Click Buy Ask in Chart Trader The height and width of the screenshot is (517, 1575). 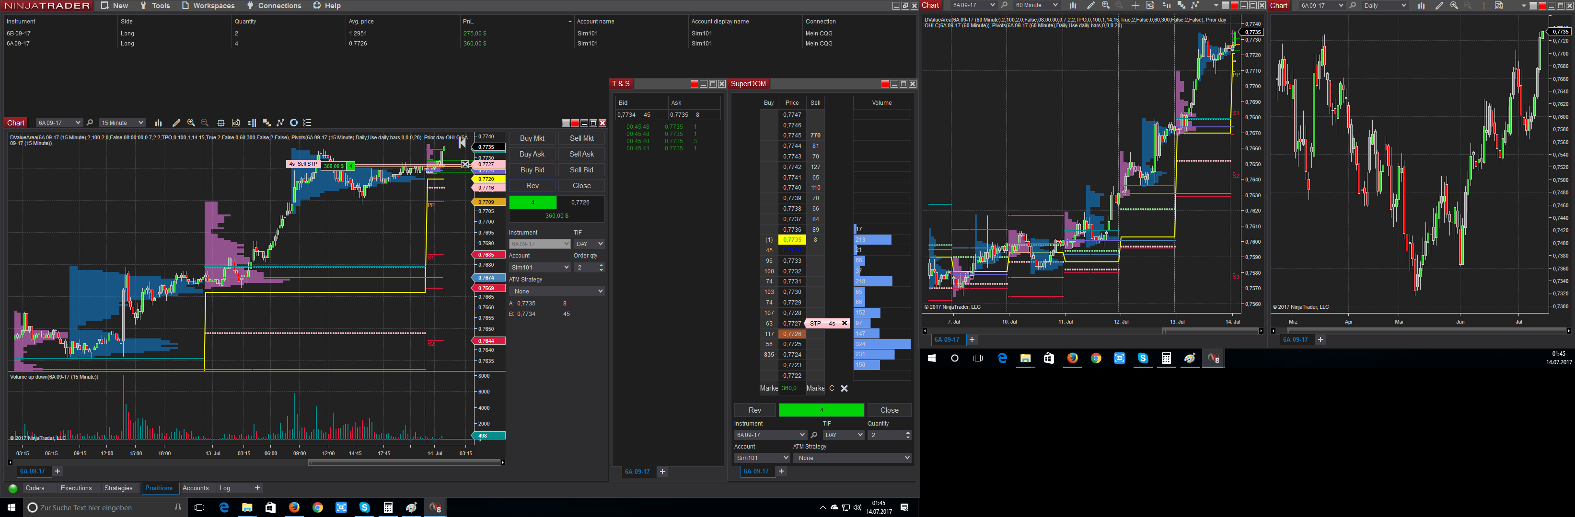coord(532,155)
